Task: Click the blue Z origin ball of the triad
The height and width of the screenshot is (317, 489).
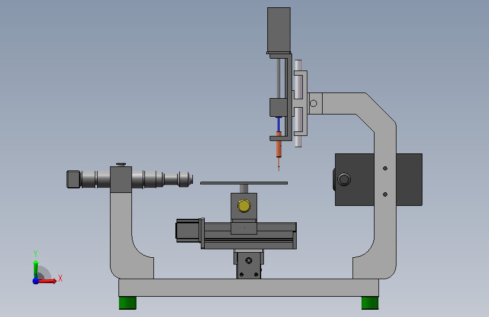Action: tap(36, 281)
